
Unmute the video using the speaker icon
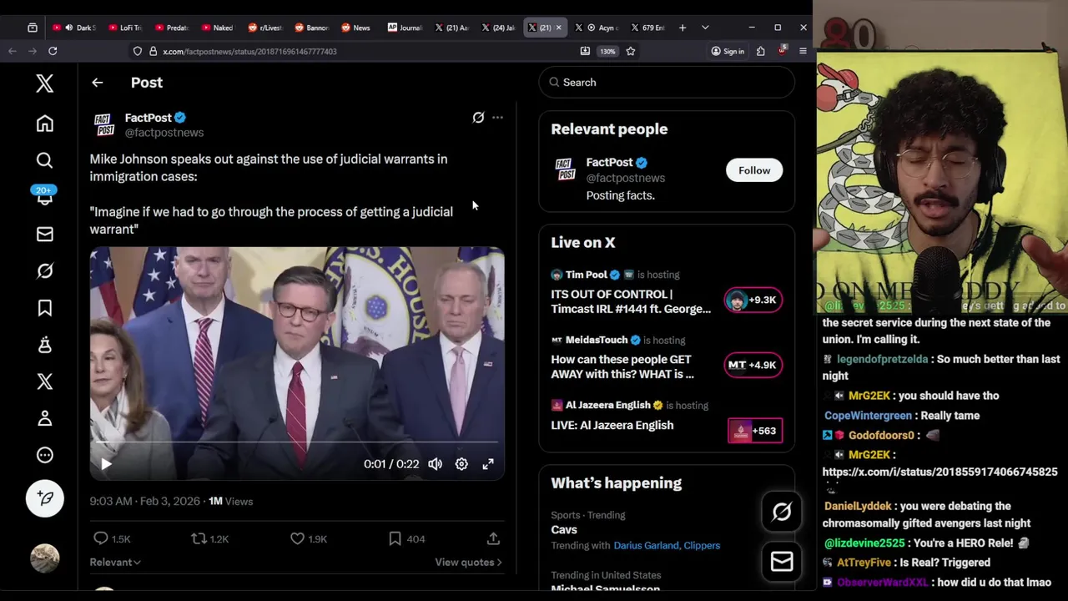click(435, 464)
